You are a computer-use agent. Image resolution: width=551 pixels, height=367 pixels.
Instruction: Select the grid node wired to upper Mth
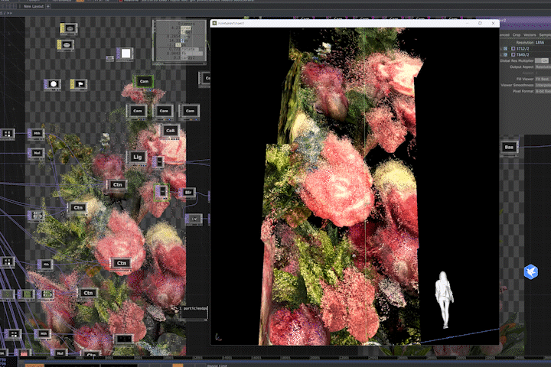click(7, 134)
